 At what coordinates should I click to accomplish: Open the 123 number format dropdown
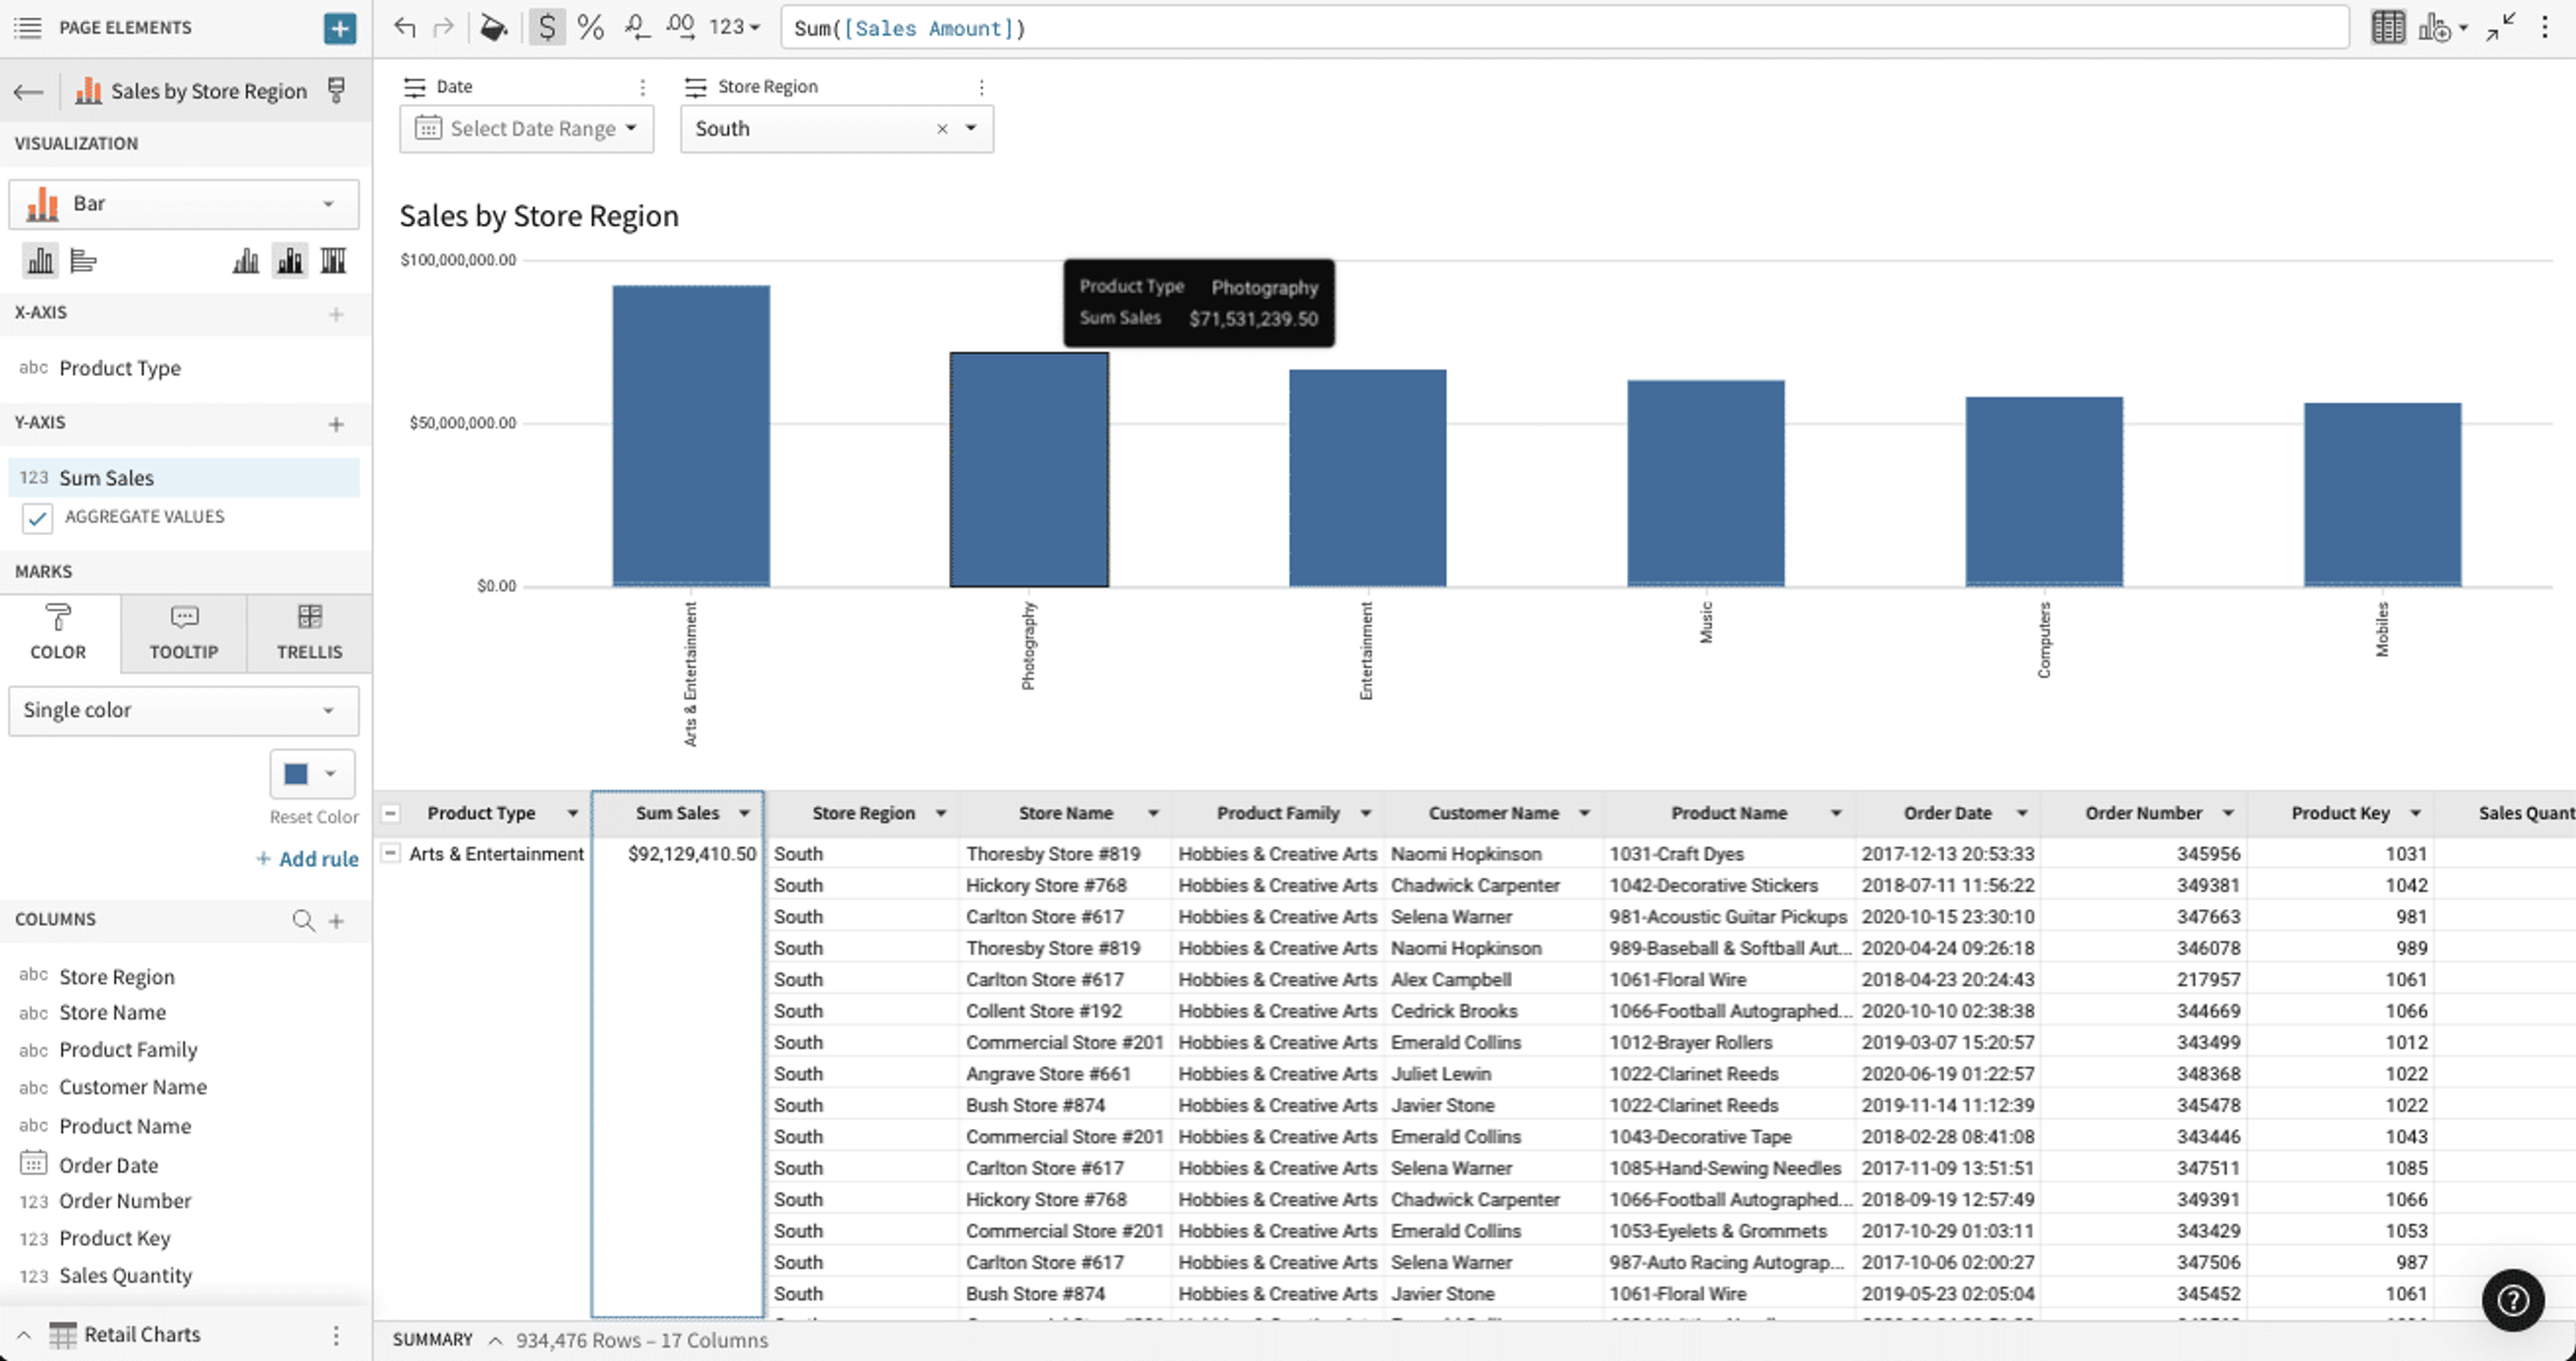click(x=734, y=27)
